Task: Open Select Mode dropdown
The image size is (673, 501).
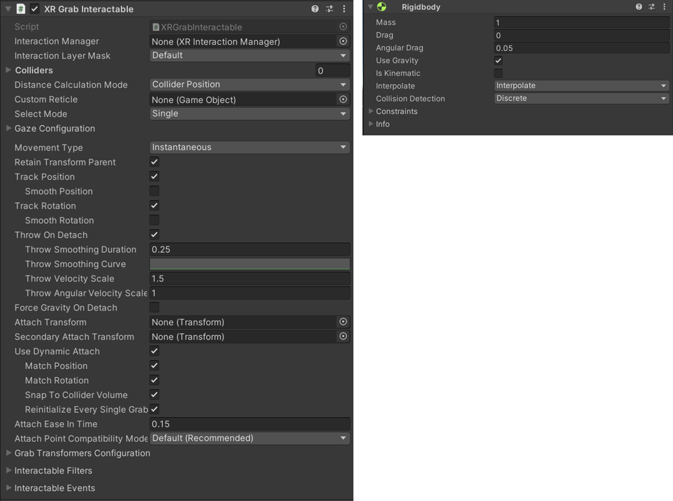Action: (250, 114)
